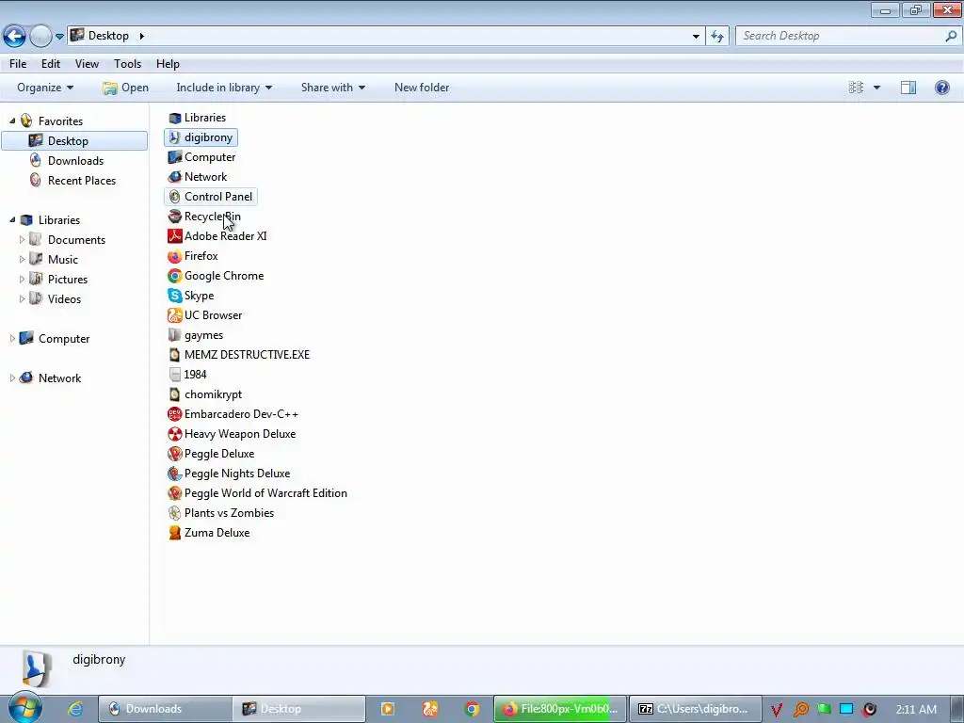This screenshot has width=964, height=723.
Task: Toggle the preview pane button
Action: coord(908,88)
